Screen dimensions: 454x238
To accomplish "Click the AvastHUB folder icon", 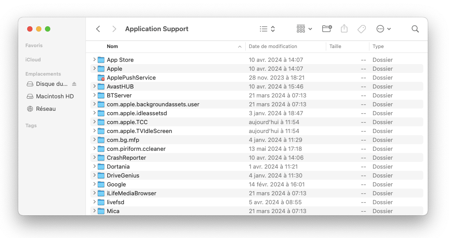I will point(101,86).
